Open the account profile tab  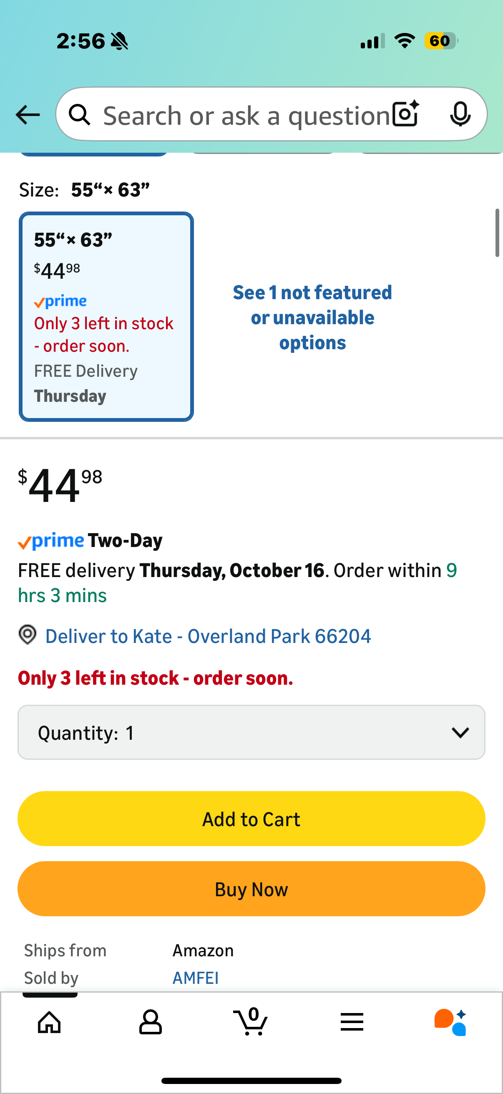click(150, 1022)
